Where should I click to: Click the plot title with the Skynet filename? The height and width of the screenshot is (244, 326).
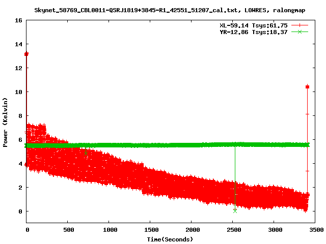pyautogui.click(x=170, y=10)
